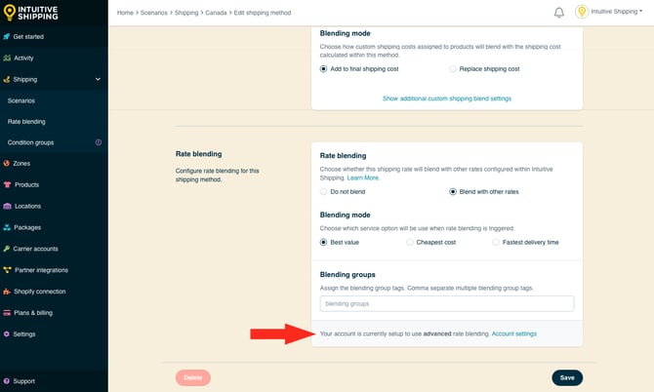Viewport: 654px width, 392px height.
Task: Select Fastest delivery time mode
Action: 496,242
